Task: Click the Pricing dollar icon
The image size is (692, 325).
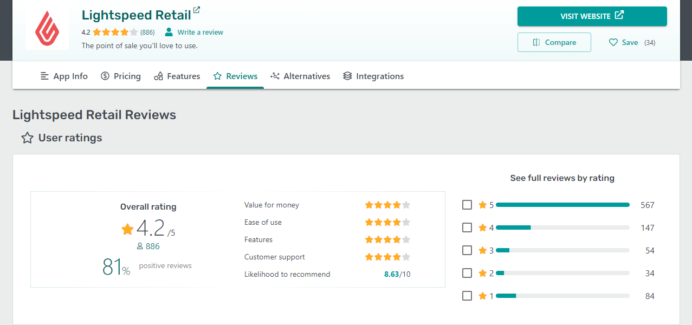Action: click(x=105, y=76)
